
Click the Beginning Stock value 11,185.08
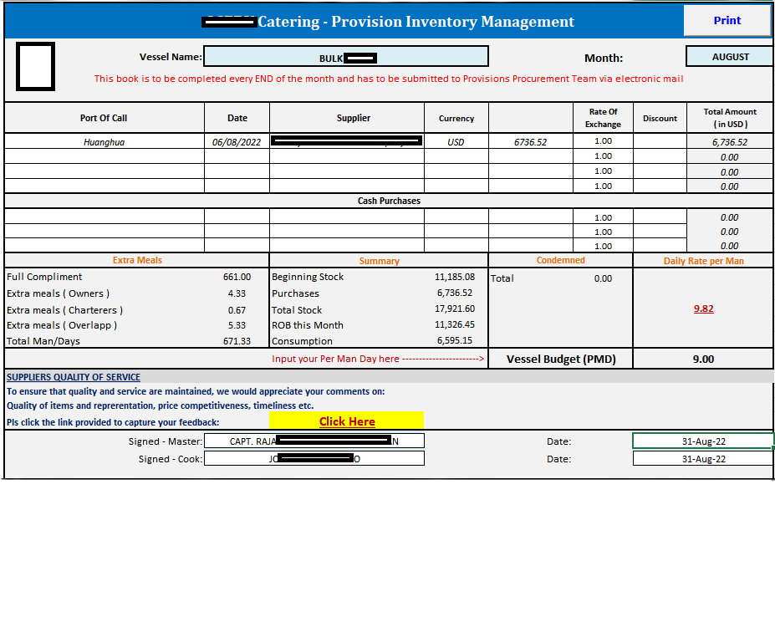455,277
